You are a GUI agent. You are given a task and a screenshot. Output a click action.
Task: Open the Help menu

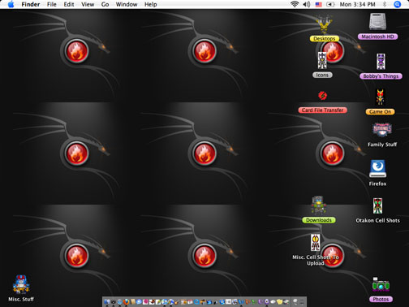tap(150, 4)
